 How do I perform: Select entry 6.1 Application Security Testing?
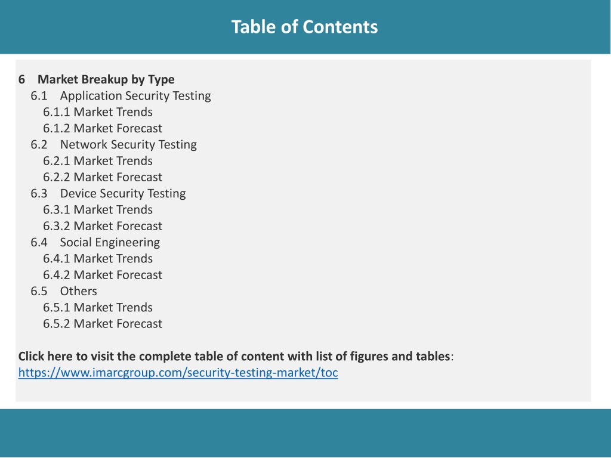(121, 96)
